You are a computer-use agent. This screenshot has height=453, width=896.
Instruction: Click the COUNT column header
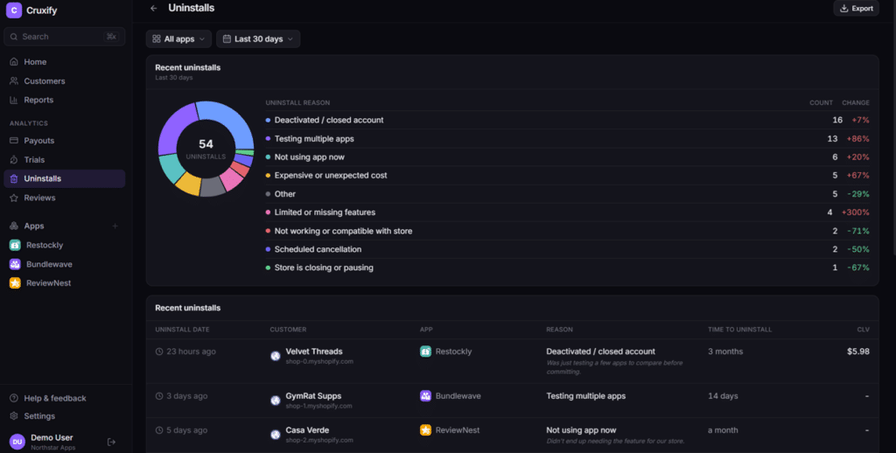(821, 103)
